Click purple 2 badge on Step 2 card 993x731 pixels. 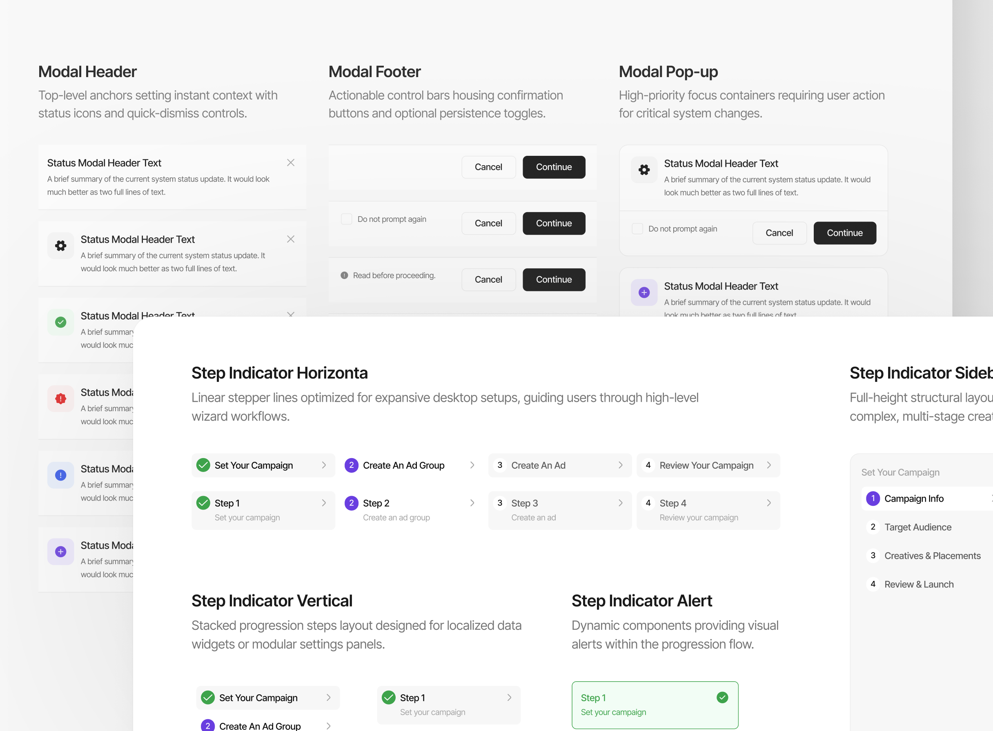(x=351, y=503)
